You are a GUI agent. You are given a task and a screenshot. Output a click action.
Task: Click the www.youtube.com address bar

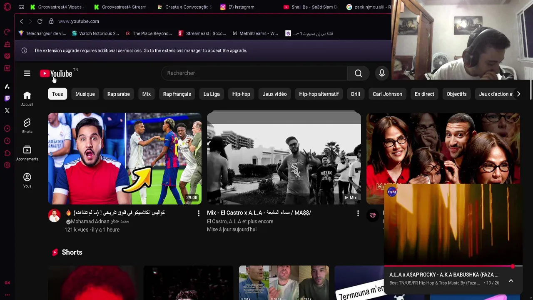click(x=79, y=21)
